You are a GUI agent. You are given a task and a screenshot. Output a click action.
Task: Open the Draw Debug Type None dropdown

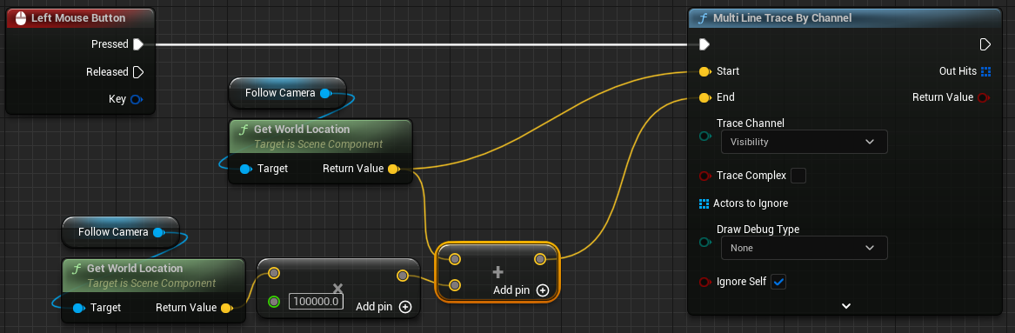pyautogui.click(x=805, y=248)
